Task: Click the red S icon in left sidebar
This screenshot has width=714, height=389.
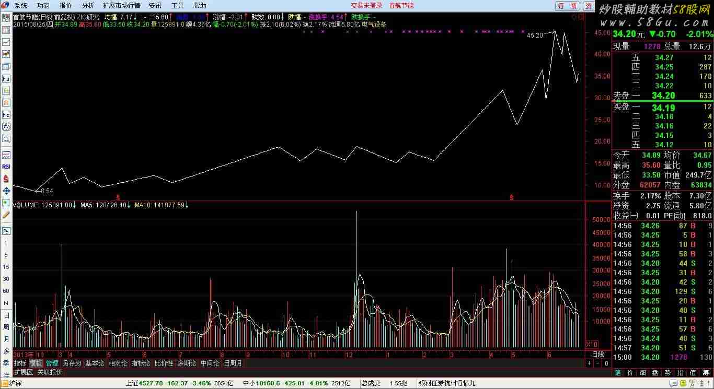Action: point(6,179)
